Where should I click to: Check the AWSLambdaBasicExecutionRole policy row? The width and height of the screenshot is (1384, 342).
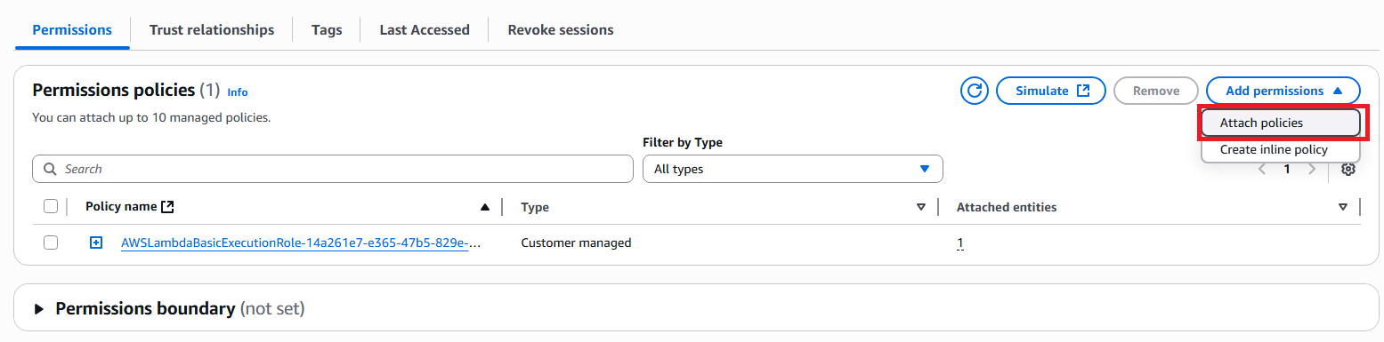point(51,243)
